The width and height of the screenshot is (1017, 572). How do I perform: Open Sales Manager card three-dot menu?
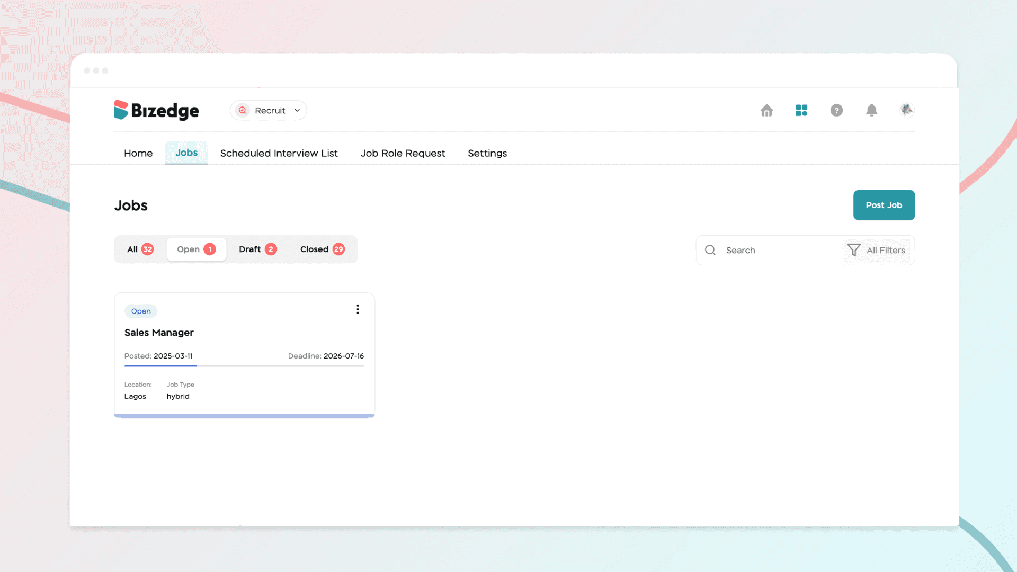coord(358,309)
